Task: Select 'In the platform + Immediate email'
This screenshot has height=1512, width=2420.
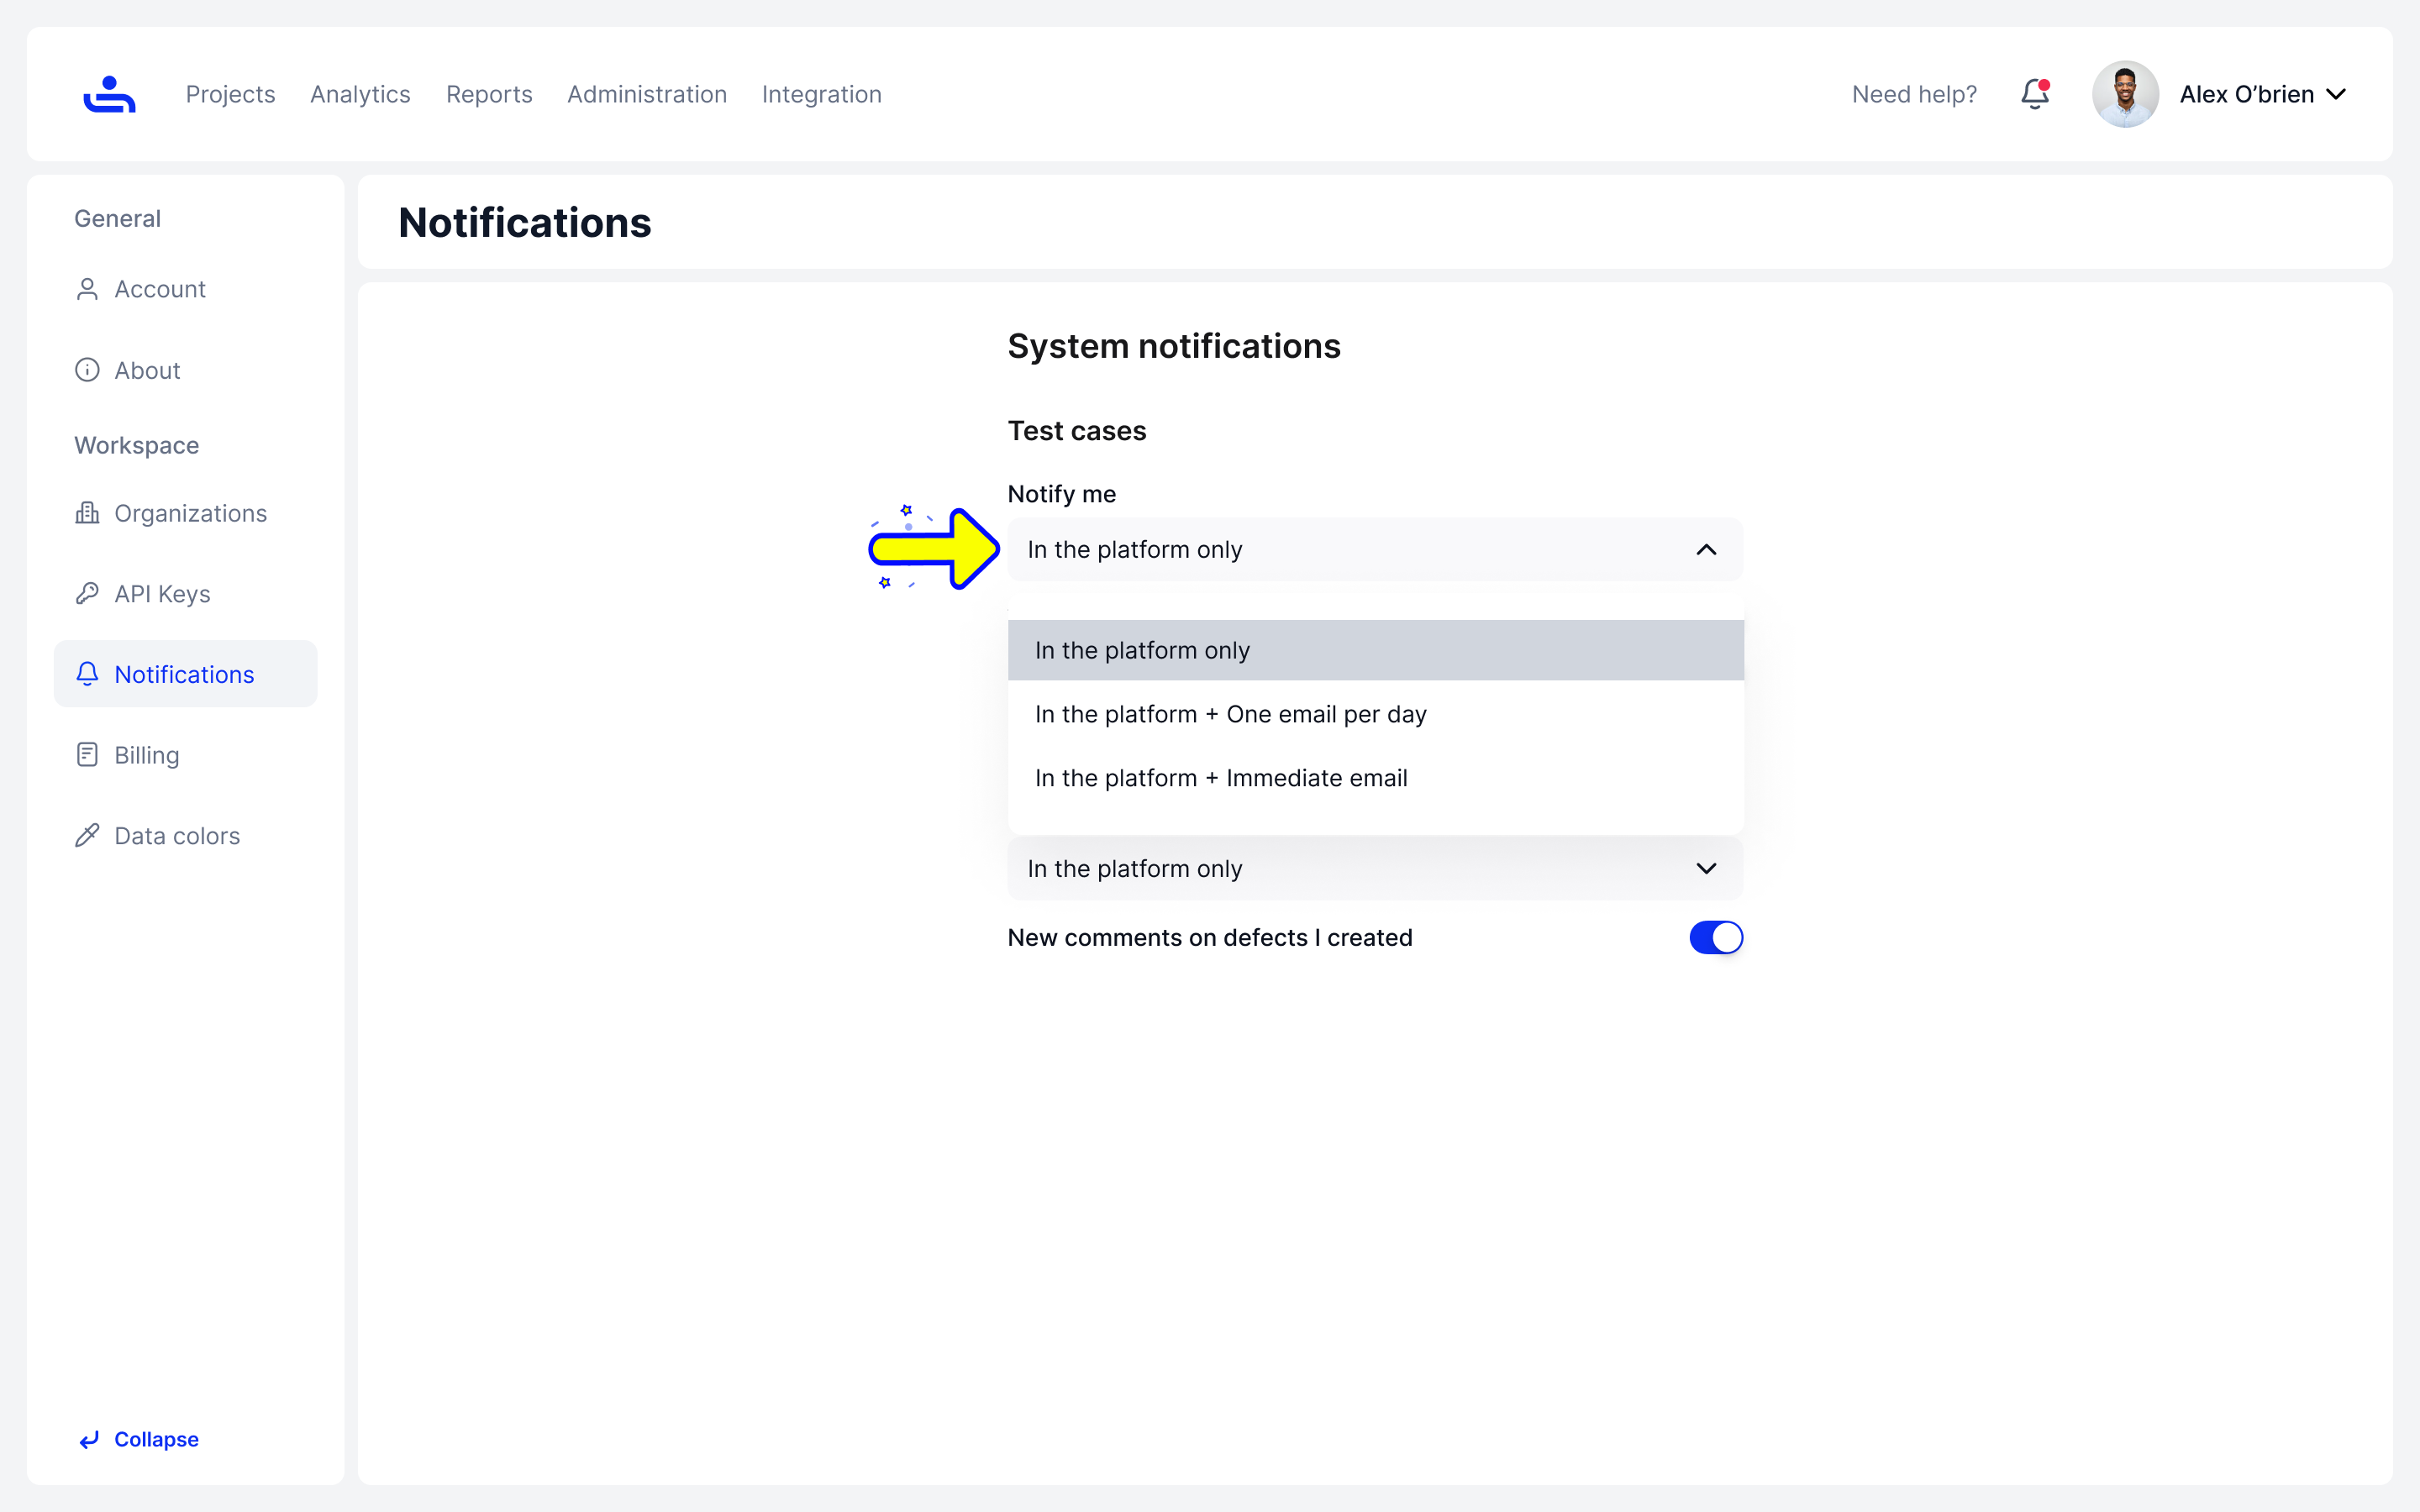Action: click(1375, 778)
